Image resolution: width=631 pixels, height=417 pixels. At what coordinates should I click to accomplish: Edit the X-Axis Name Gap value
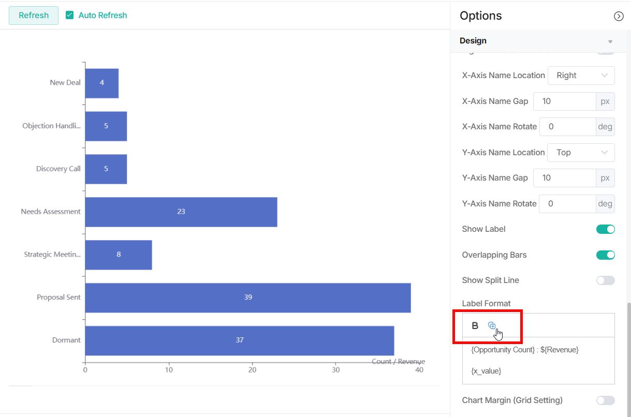(x=564, y=101)
